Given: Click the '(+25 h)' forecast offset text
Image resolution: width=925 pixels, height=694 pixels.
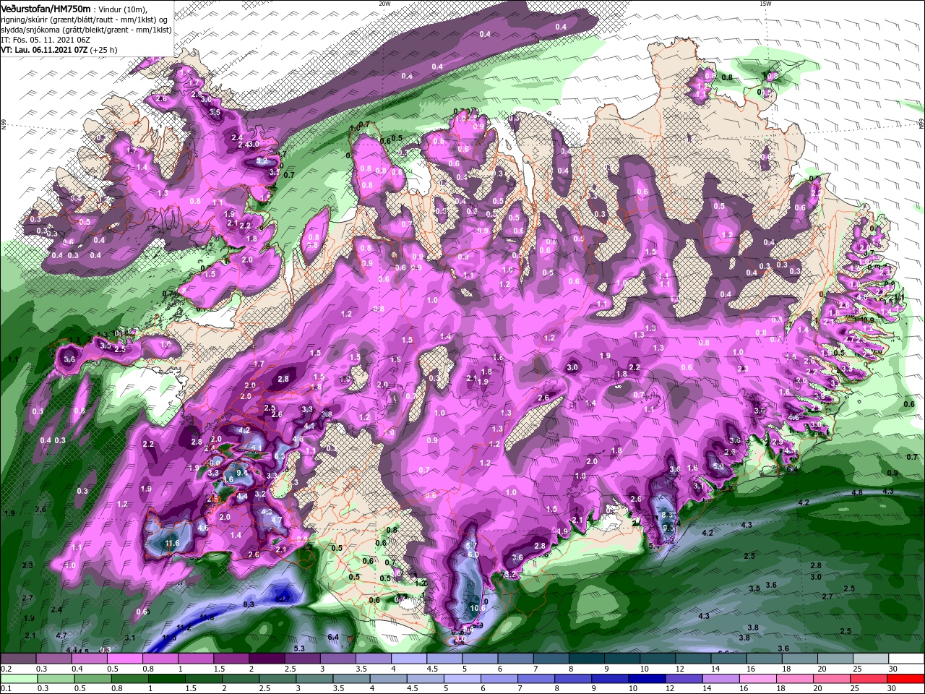Looking at the screenshot, I should (103, 51).
